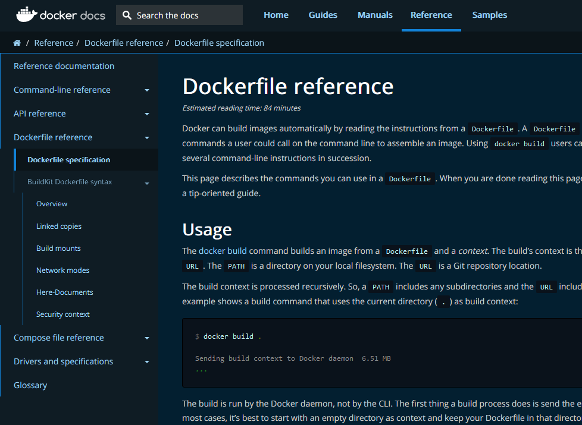The width and height of the screenshot is (582, 425).
Task: Click the Estimated reading time text
Action: [241, 108]
